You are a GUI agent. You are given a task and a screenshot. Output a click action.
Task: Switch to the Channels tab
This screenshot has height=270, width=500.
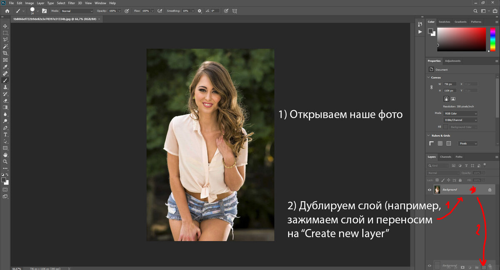point(445,157)
